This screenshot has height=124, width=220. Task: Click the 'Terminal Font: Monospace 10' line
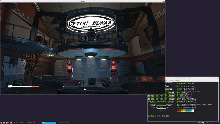pos(186,103)
